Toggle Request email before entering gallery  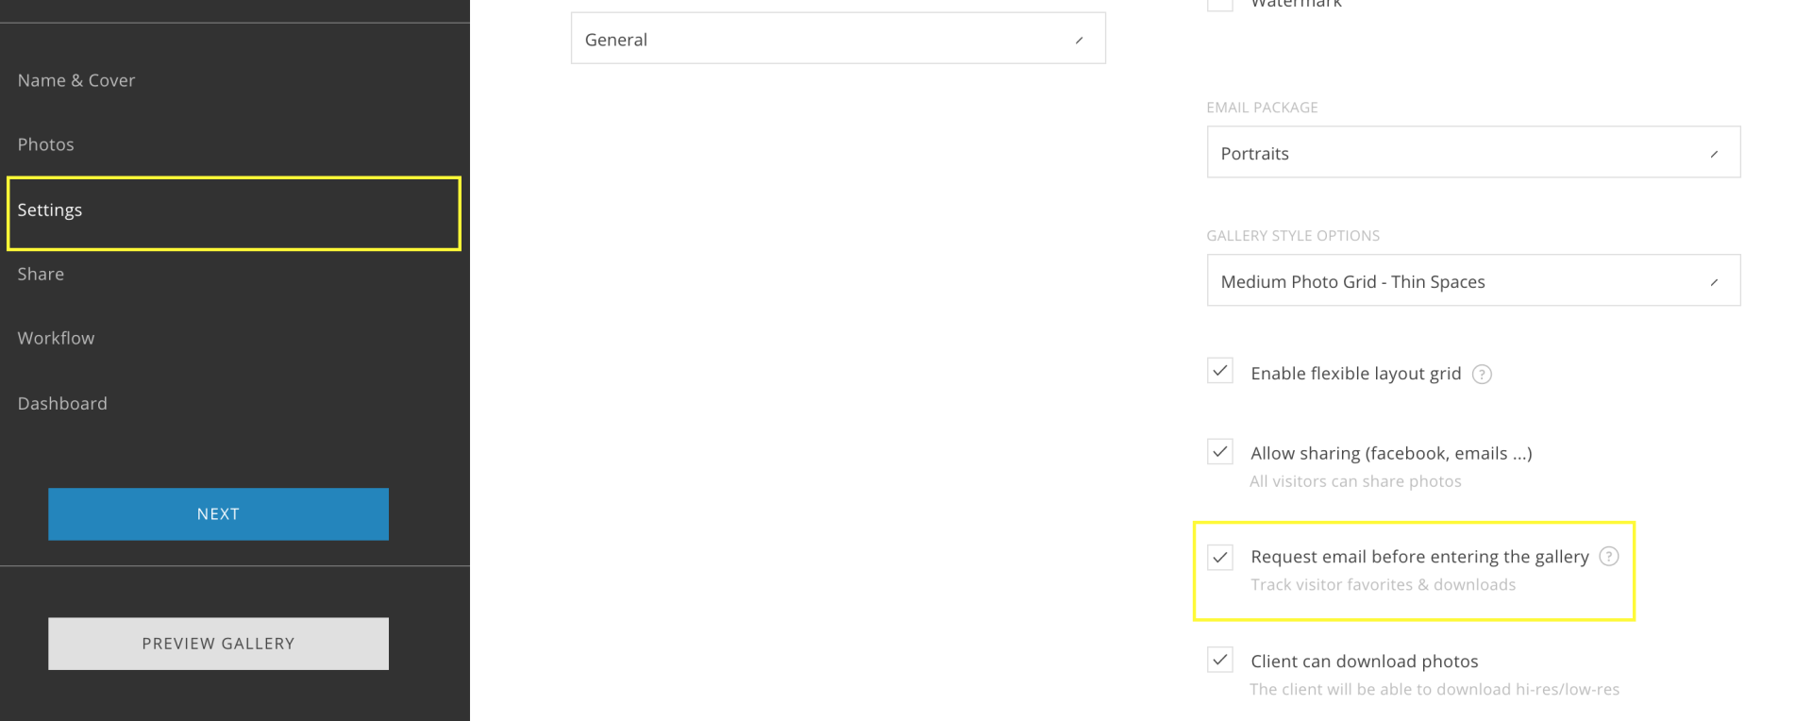[1219, 557]
